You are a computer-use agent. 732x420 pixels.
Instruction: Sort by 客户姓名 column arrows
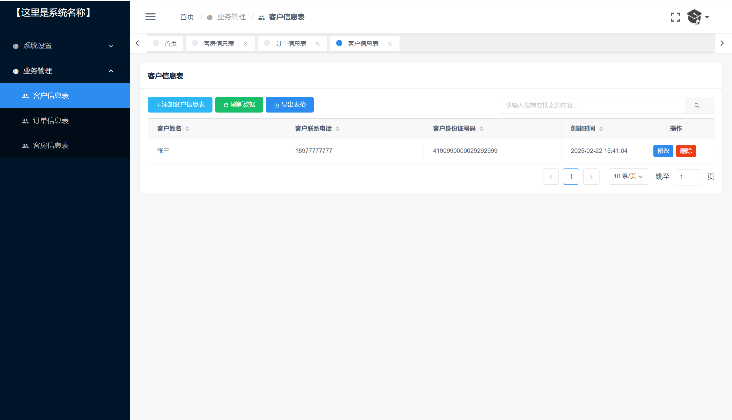[187, 129]
